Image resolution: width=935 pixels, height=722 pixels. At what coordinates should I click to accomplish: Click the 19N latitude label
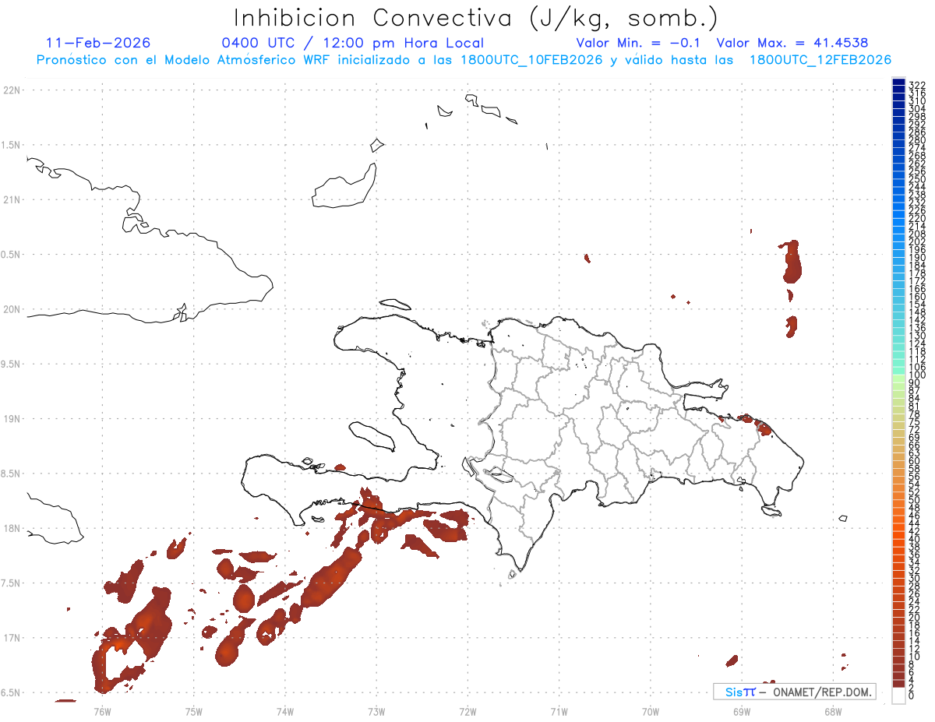coord(11,418)
